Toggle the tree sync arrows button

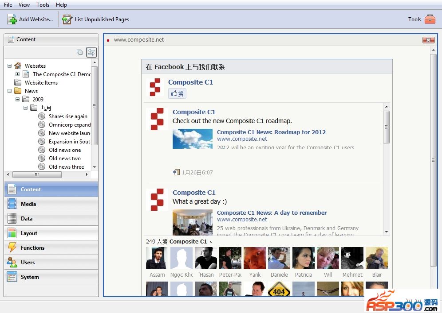pos(91,52)
